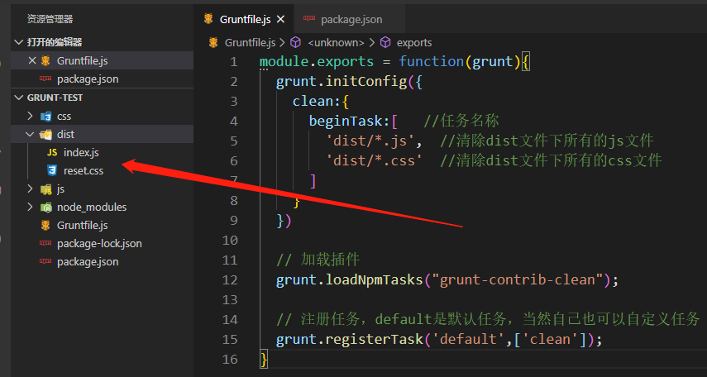This screenshot has height=377, width=707.
Task: Collapse the GRUNT-TEST project section
Action: (18, 98)
